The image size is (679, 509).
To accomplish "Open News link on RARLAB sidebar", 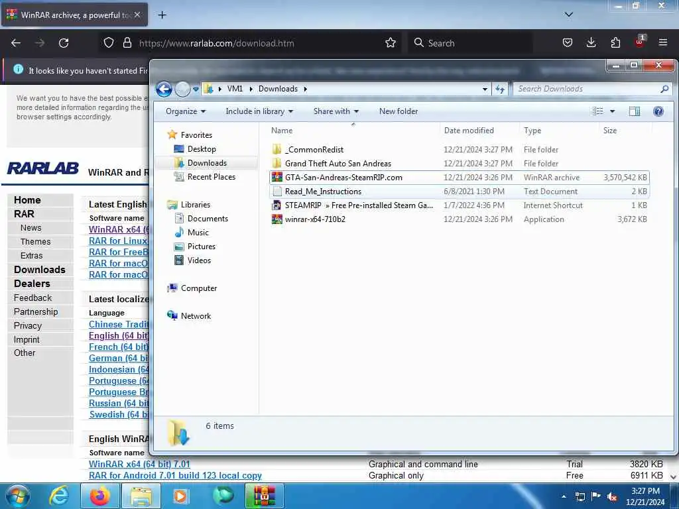I will 31,228.
